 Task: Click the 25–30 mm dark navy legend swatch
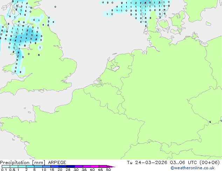71,166
